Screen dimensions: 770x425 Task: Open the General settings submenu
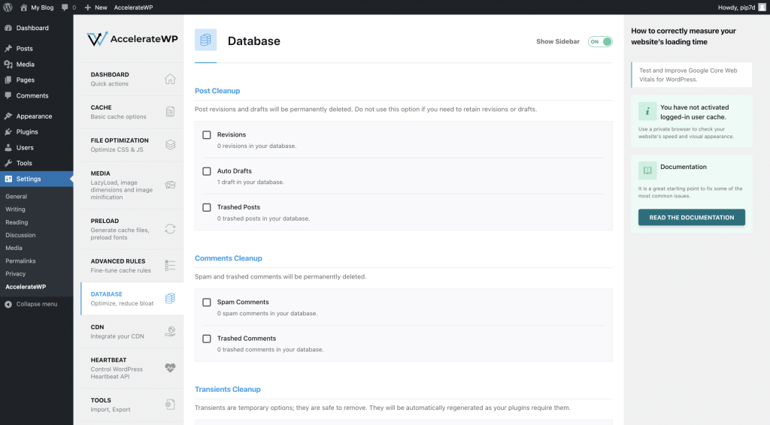pyautogui.click(x=17, y=196)
